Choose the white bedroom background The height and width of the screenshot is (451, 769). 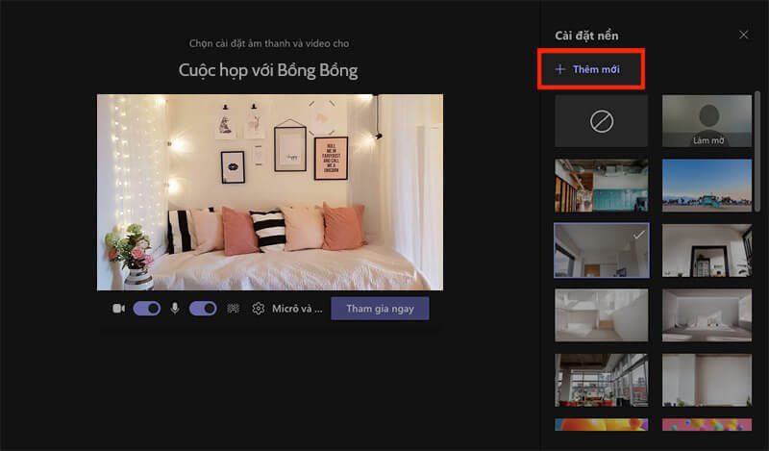(707, 315)
